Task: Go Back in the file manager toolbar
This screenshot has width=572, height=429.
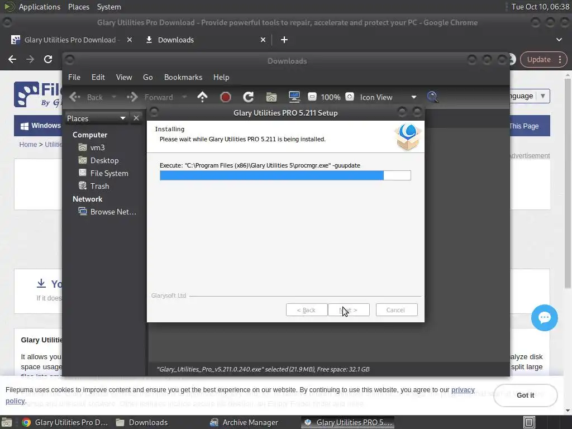Action: [x=86, y=97]
